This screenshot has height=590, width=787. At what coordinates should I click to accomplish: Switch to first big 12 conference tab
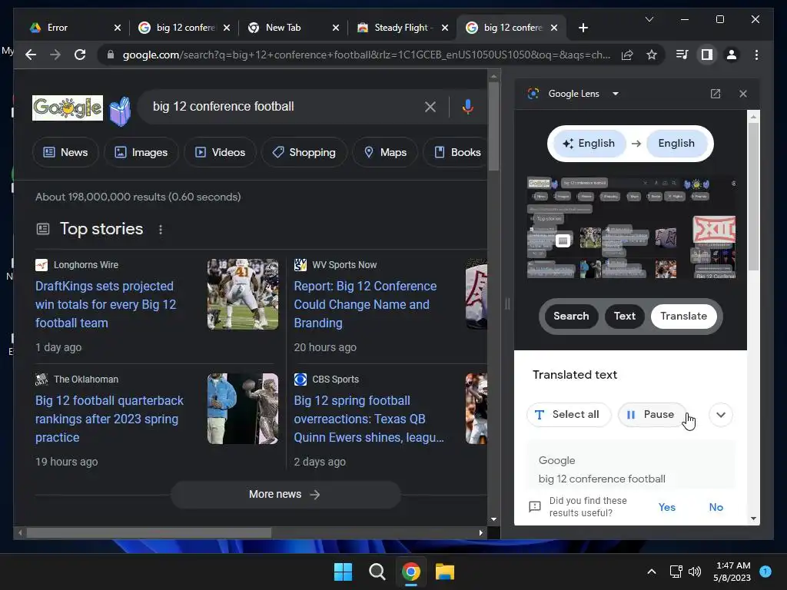point(184,28)
